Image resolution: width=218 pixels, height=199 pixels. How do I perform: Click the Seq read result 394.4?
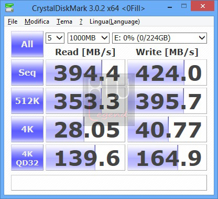click(x=85, y=72)
